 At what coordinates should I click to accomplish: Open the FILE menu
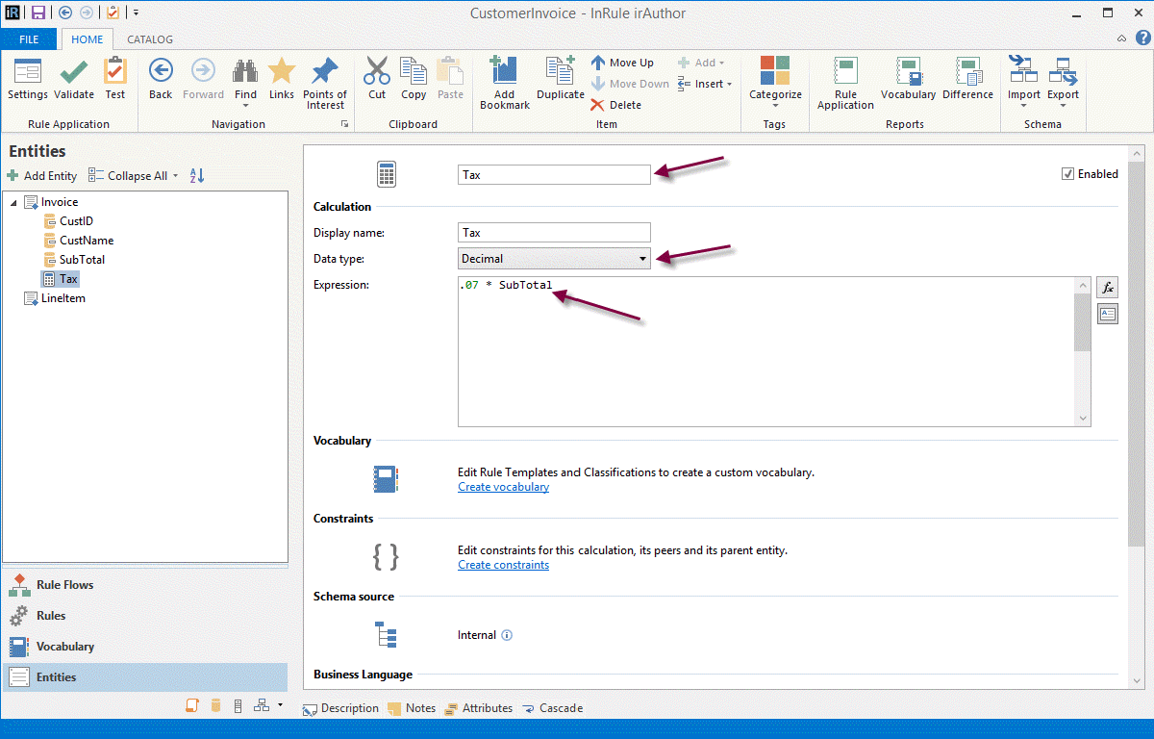tap(29, 39)
